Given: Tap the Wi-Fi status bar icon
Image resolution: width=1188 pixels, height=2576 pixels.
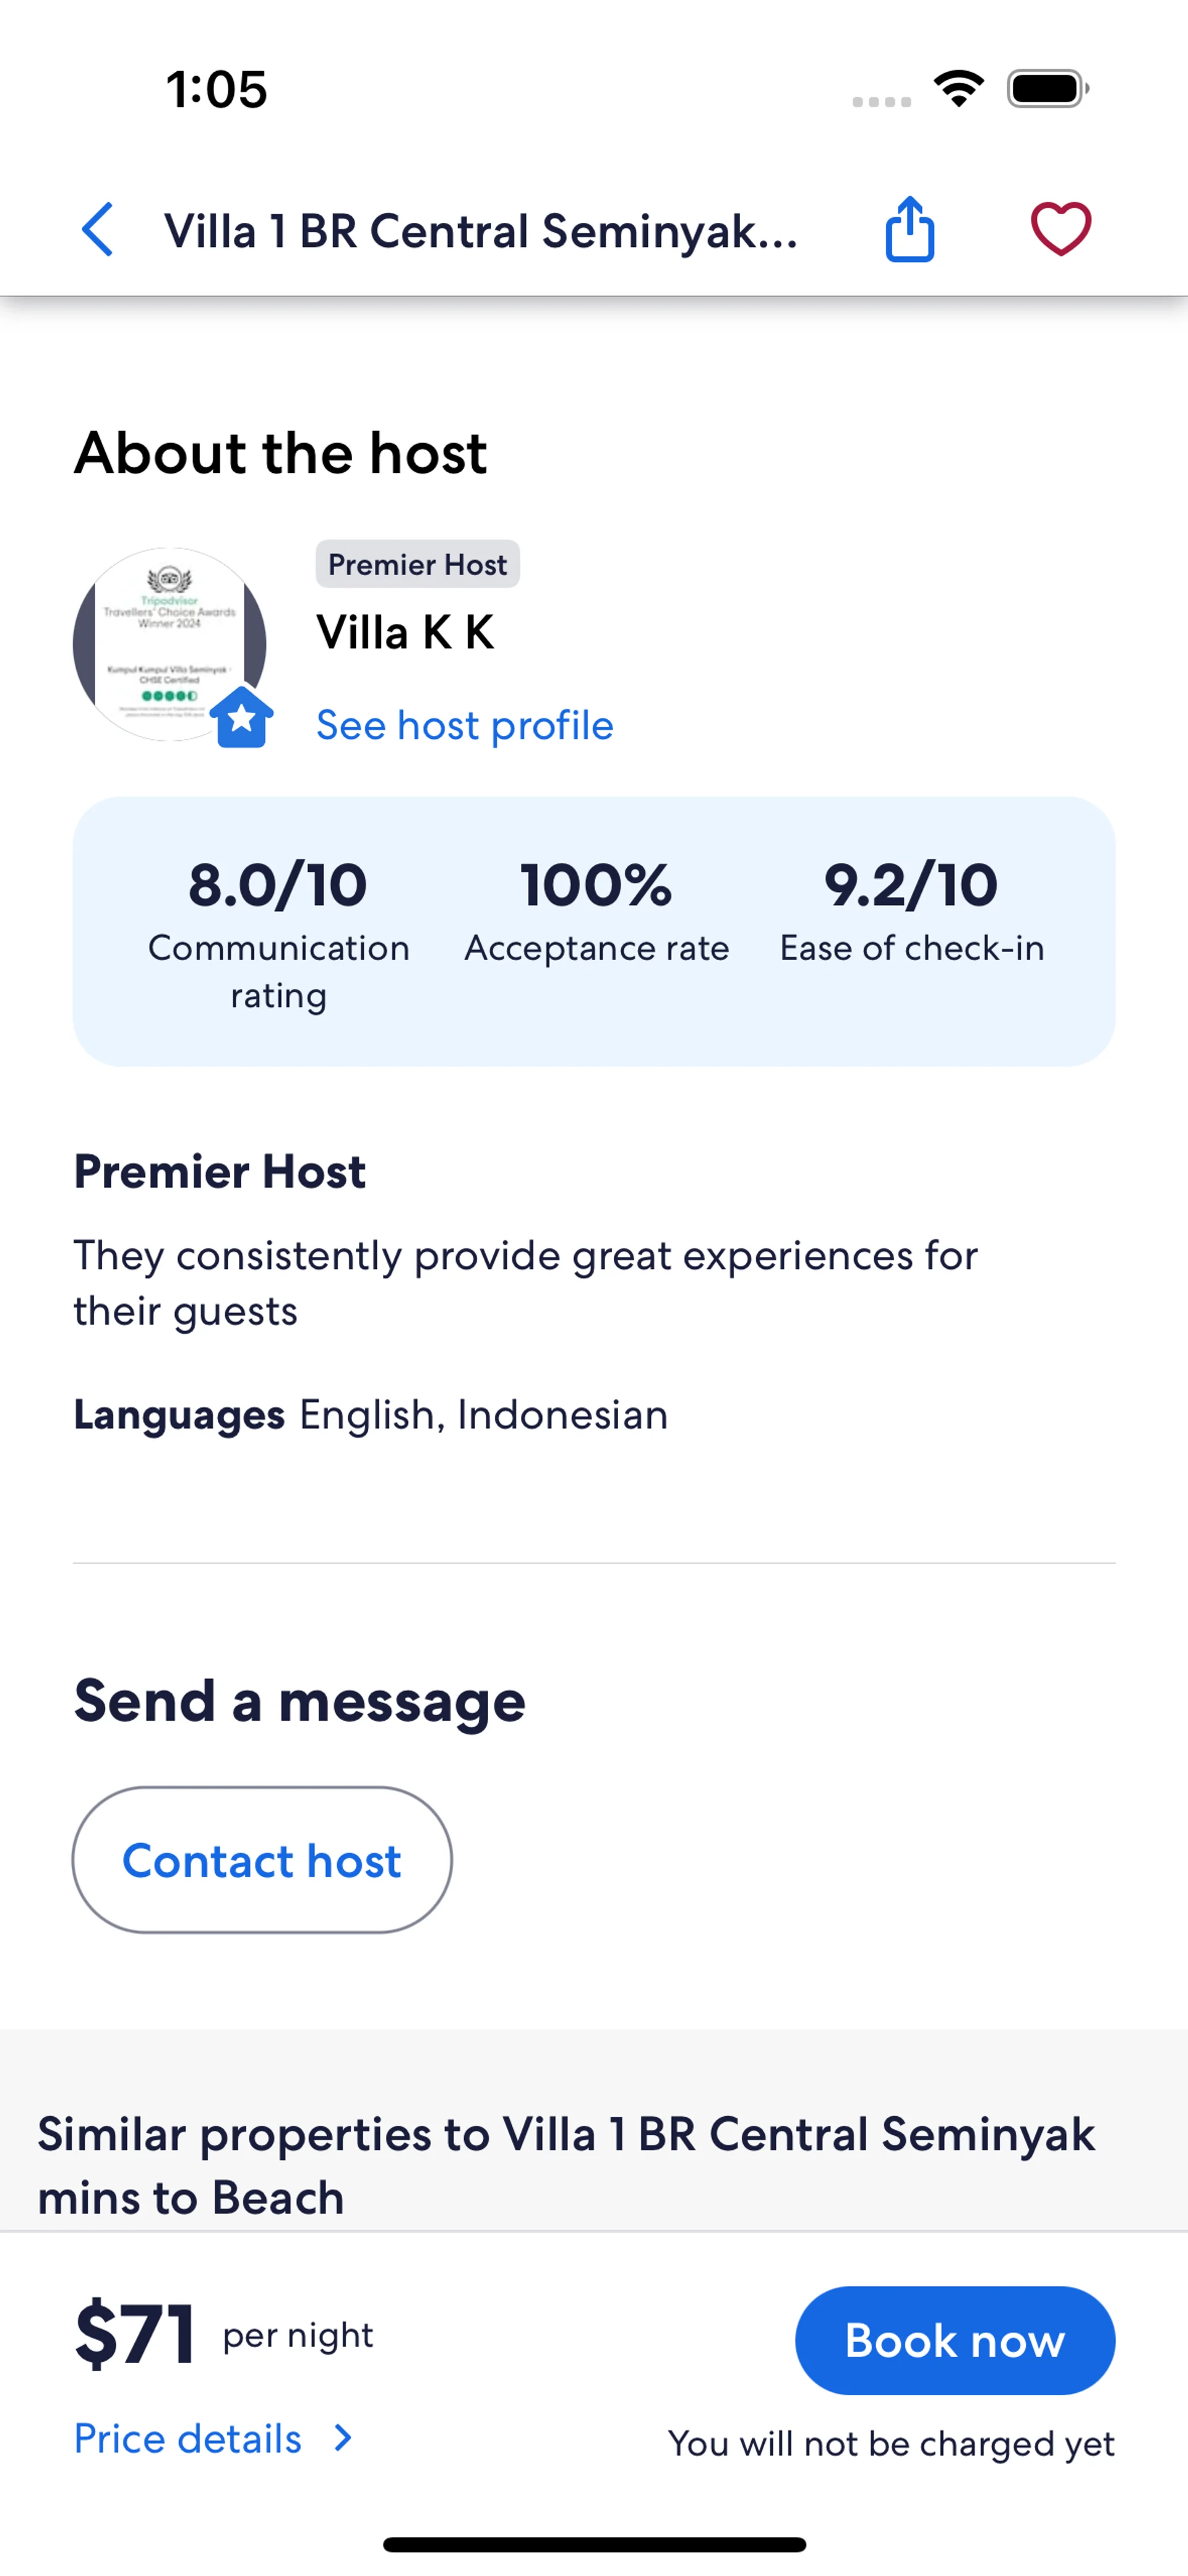Looking at the screenshot, I should tap(959, 89).
